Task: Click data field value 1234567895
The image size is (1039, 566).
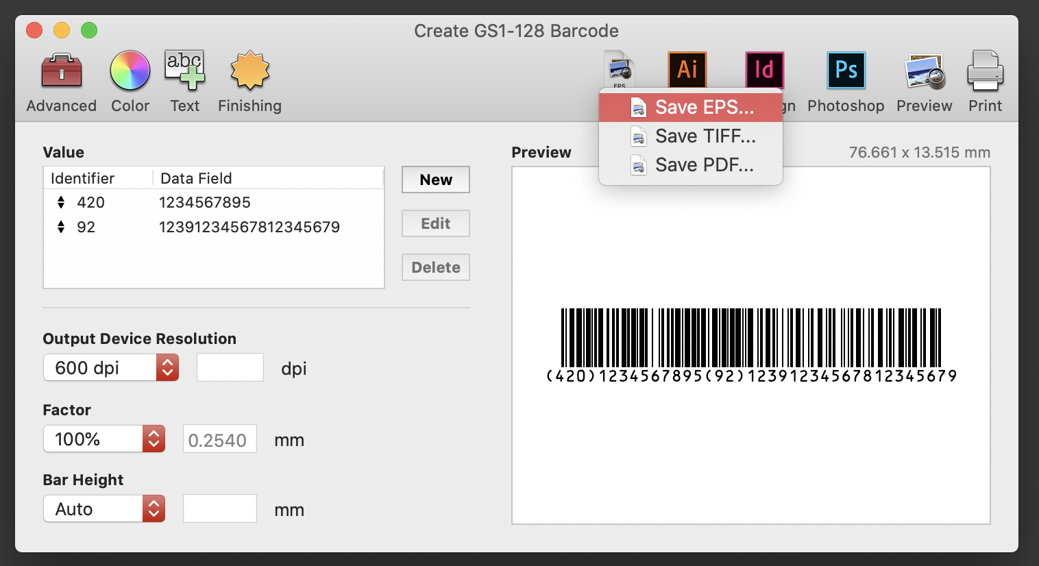Action: [205, 202]
